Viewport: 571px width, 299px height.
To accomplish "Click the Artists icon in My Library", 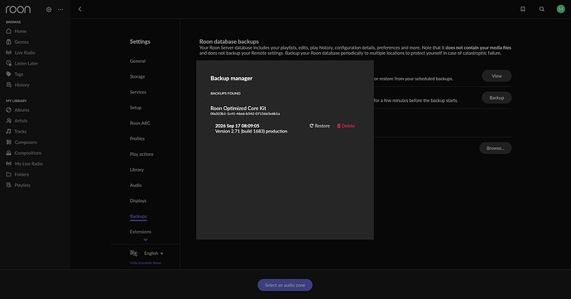I will coord(9,121).
